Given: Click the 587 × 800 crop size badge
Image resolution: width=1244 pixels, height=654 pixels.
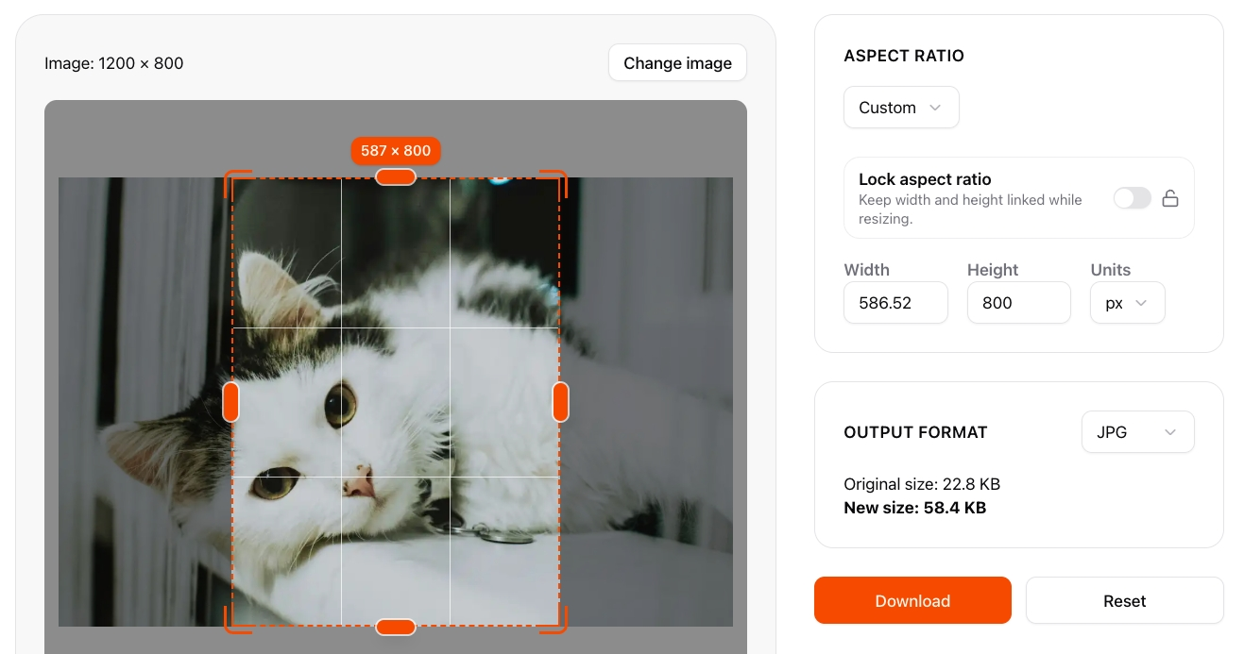Looking at the screenshot, I should tap(396, 150).
